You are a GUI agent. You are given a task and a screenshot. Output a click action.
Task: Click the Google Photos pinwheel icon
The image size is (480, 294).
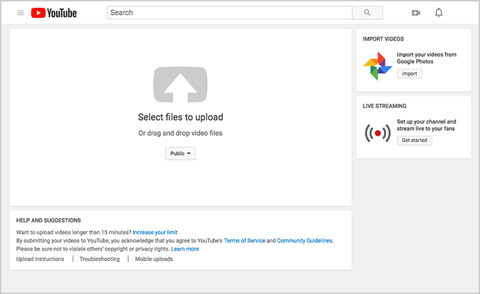click(378, 66)
